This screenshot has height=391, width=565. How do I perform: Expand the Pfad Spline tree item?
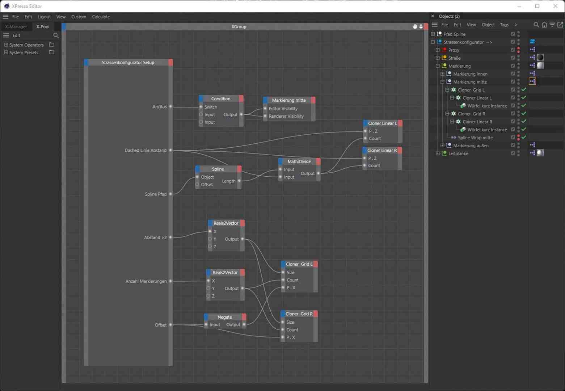tap(433, 34)
